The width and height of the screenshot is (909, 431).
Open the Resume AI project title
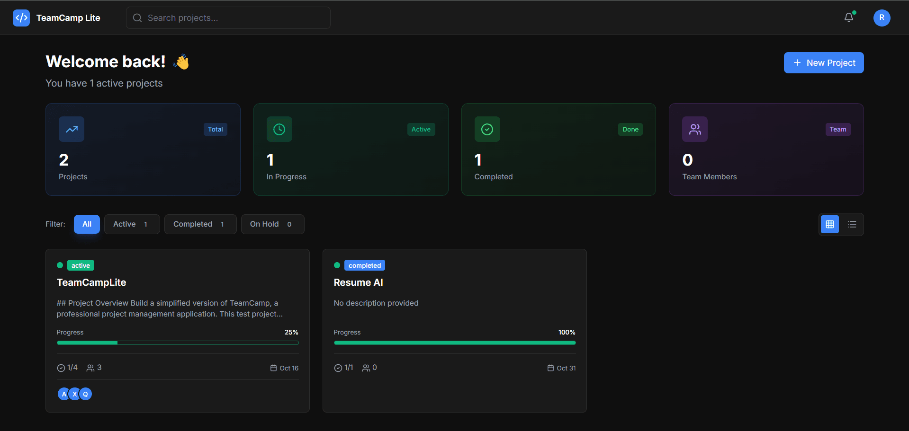(359, 282)
